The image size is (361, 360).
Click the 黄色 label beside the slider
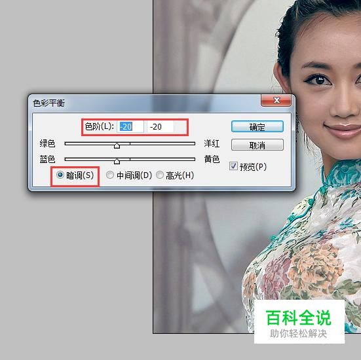pyautogui.click(x=212, y=159)
